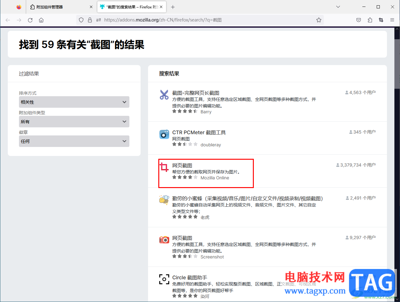The height and width of the screenshot is (302, 400).
Task: Click the star rating of CTR PCMeter 截图工具
Action: point(185,144)
